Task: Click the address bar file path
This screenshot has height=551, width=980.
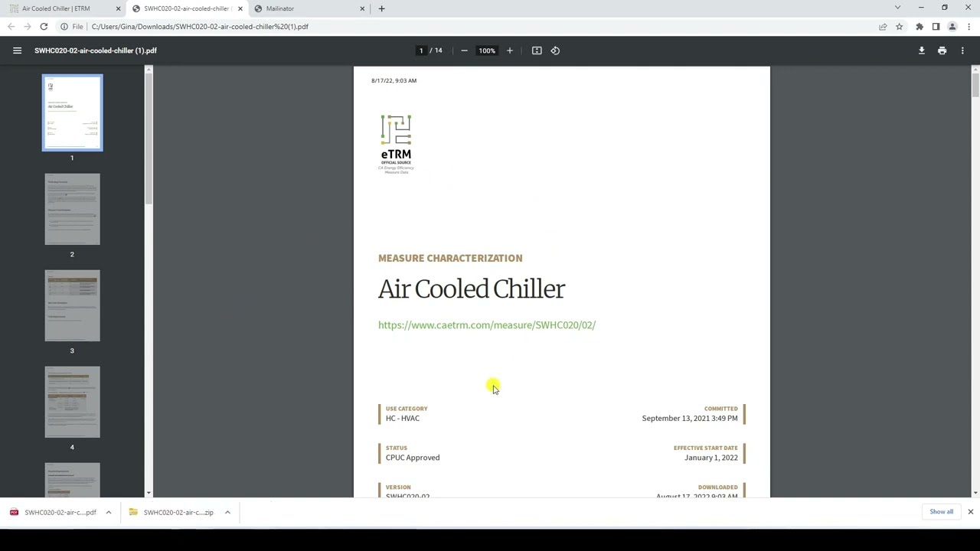Action: pyautogui.click(x=200, y=27)
